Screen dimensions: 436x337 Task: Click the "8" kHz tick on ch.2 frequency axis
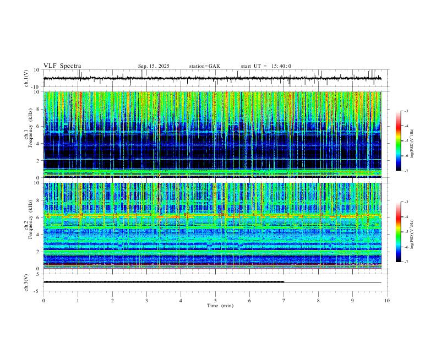(39, 200)
